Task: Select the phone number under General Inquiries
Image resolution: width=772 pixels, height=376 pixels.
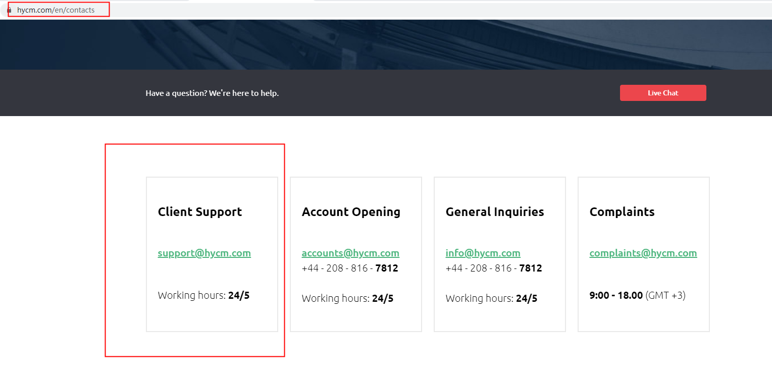Action: (x=494, y=268)
